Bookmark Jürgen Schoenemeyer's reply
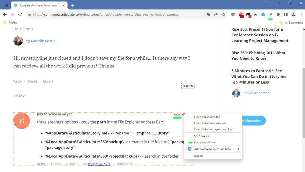Screen dimensions: 305x172 [x=125, y=164]
